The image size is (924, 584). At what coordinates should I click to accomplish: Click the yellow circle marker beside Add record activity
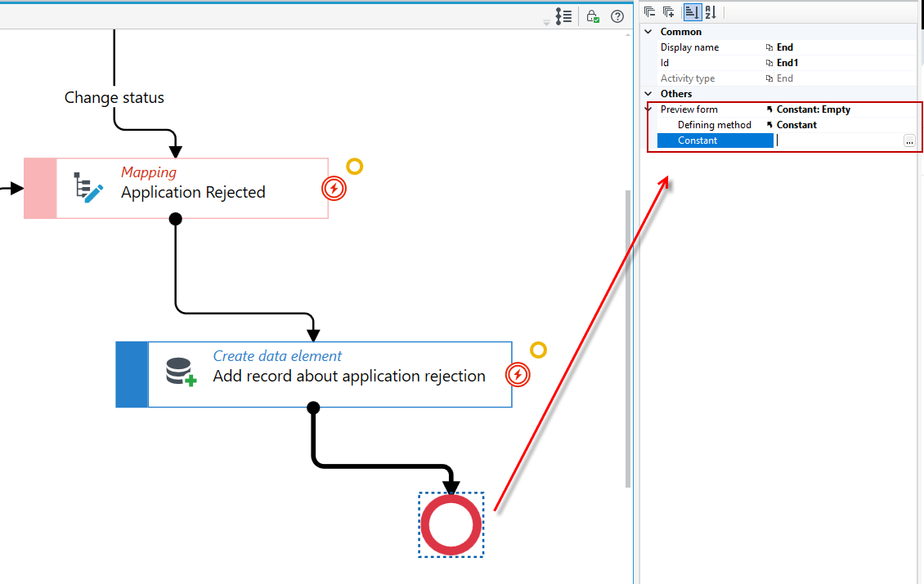[x=538, y=350]
